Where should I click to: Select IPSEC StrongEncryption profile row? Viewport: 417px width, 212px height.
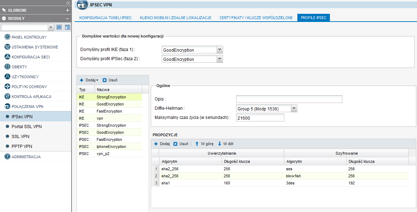[x=109, y=125]
